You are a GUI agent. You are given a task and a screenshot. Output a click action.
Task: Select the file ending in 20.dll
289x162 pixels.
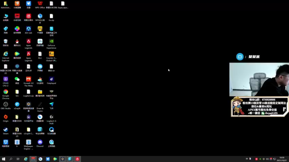(x=29, y=68)
